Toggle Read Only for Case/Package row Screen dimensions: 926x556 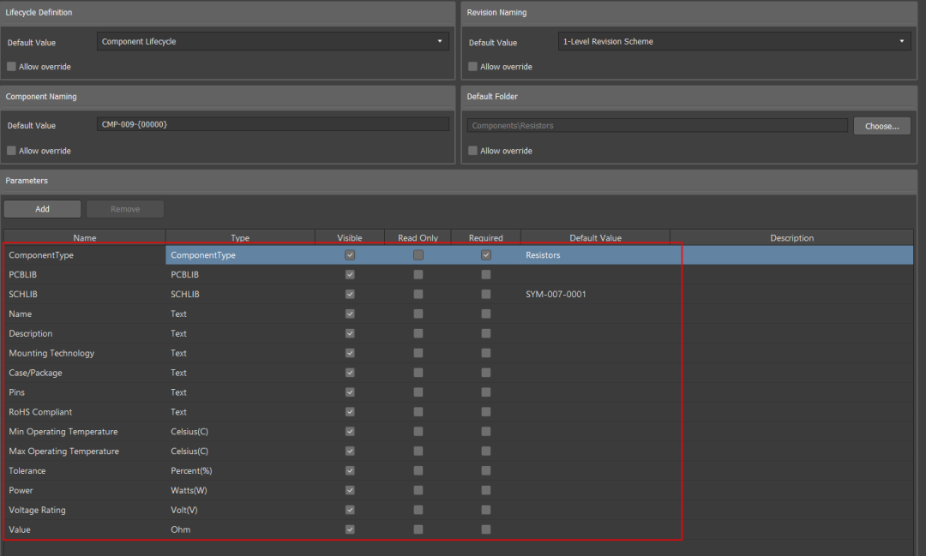[418, 373]
